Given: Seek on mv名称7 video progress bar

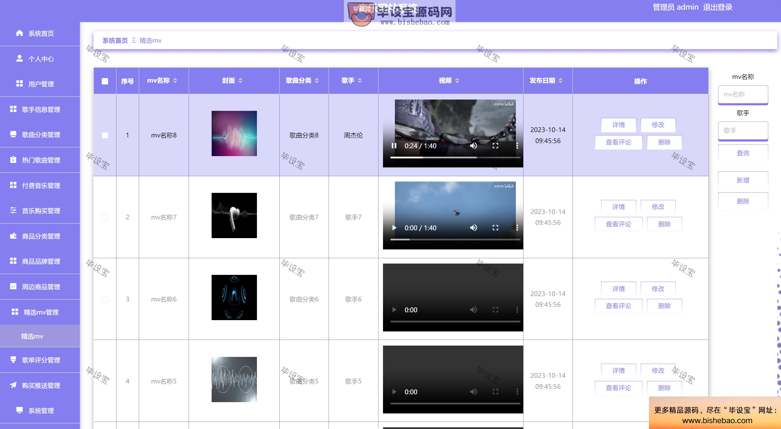Looking at the screenshot, I should pos(455,240).
